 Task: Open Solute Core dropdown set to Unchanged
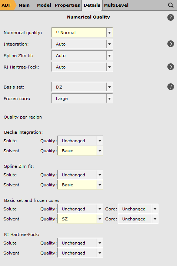(x=138, y=209)
